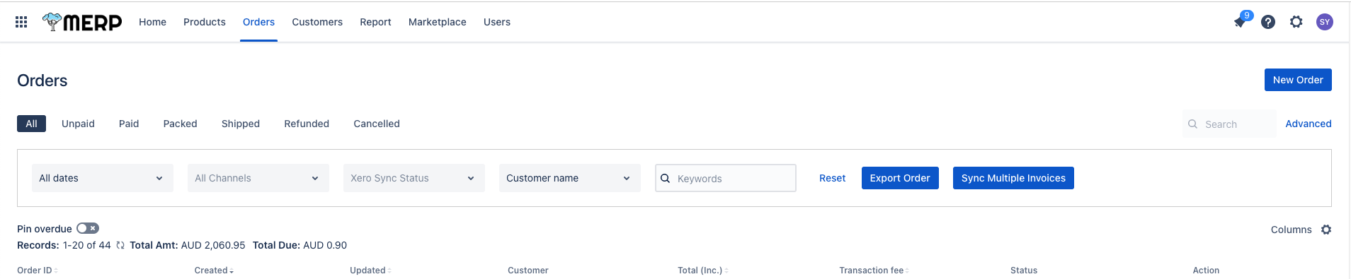
Task: Open the help question mark icon
Action: click(x=1268, y=22)
